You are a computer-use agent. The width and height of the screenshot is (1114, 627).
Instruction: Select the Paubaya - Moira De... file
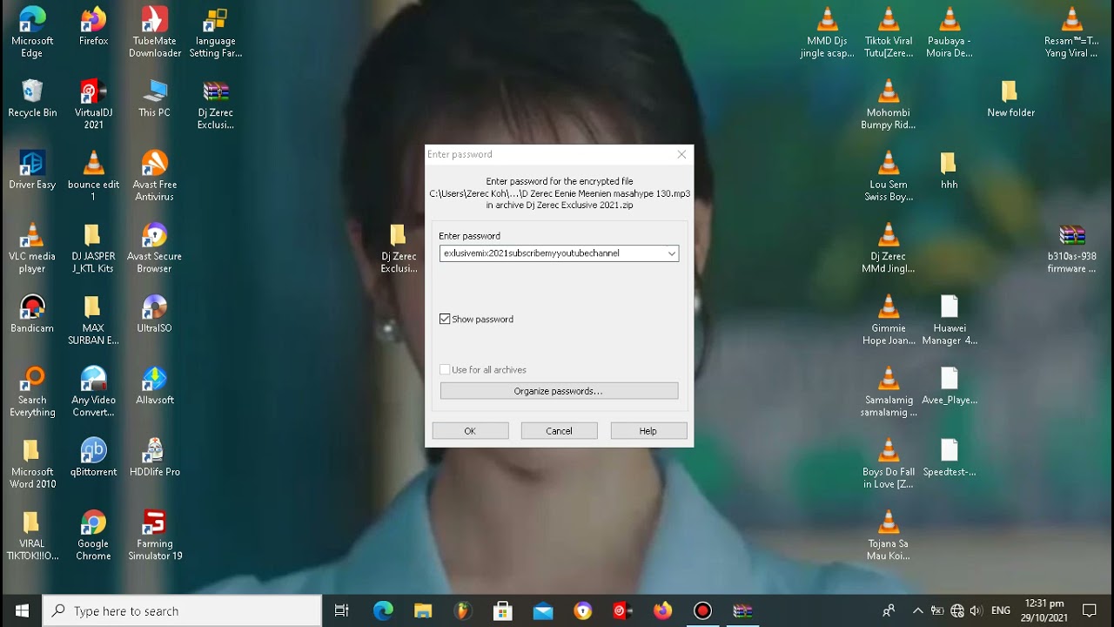950,33
